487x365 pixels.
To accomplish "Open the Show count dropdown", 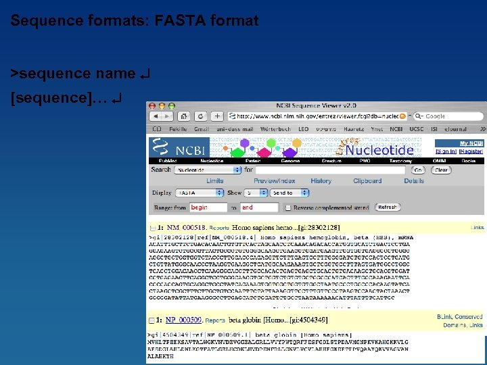I will coord(256,193).
